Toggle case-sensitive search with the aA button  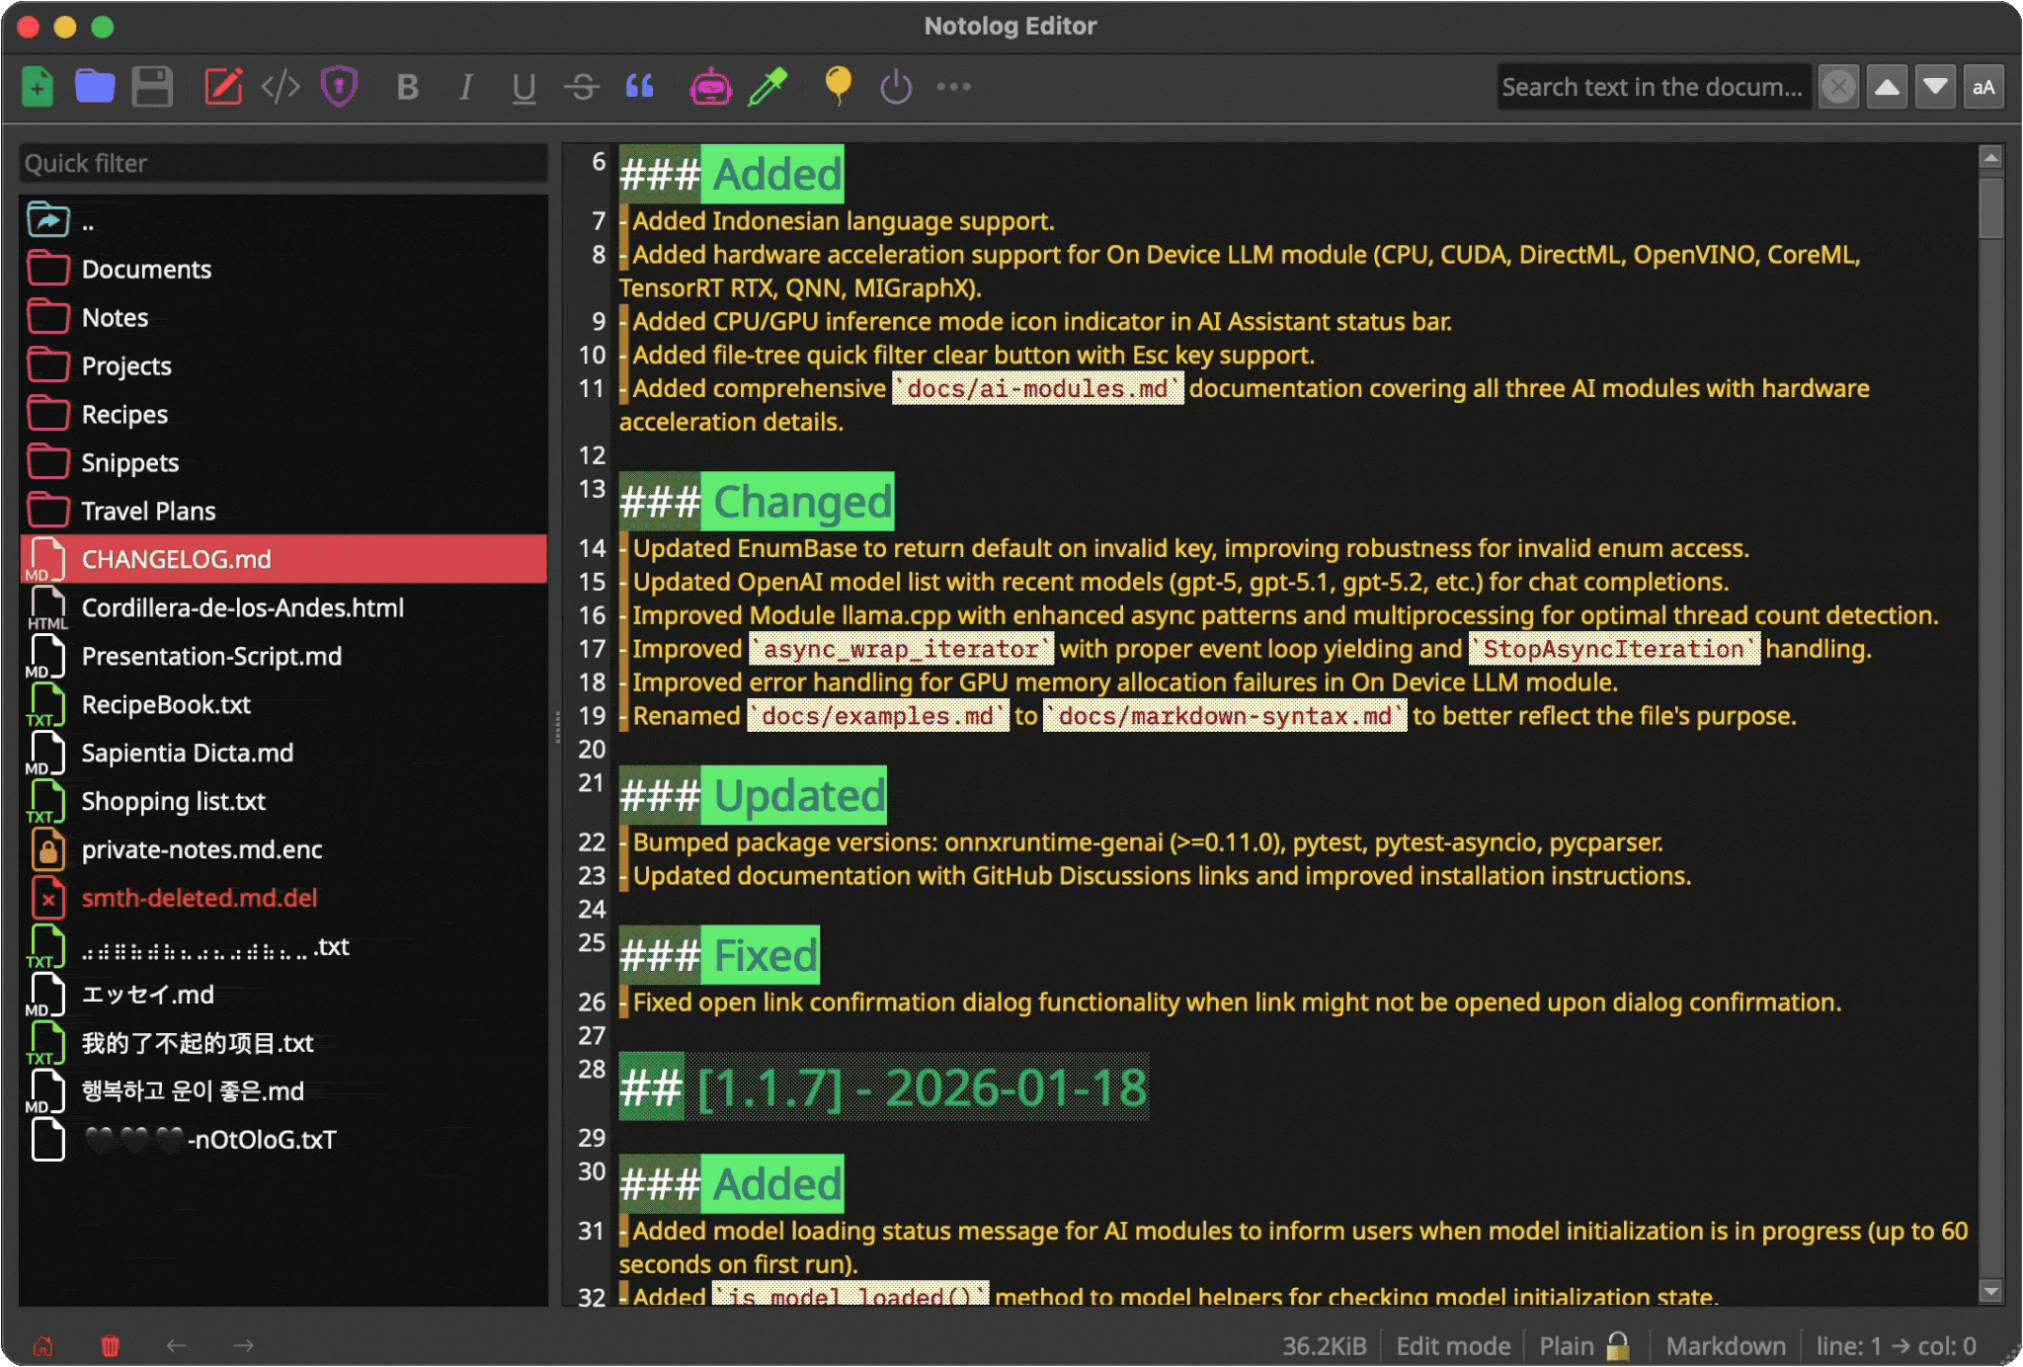pos(1983,87)
